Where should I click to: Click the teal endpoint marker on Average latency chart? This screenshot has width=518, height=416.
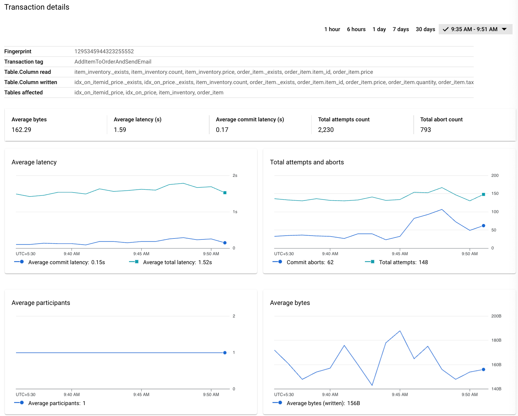(x=224, y=193)
